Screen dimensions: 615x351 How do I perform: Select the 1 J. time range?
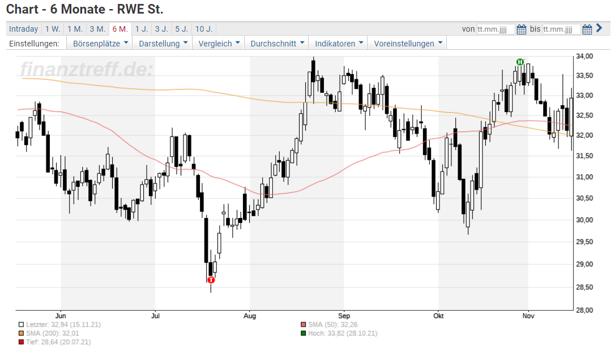pyautogui.click(x=142, y=29)
